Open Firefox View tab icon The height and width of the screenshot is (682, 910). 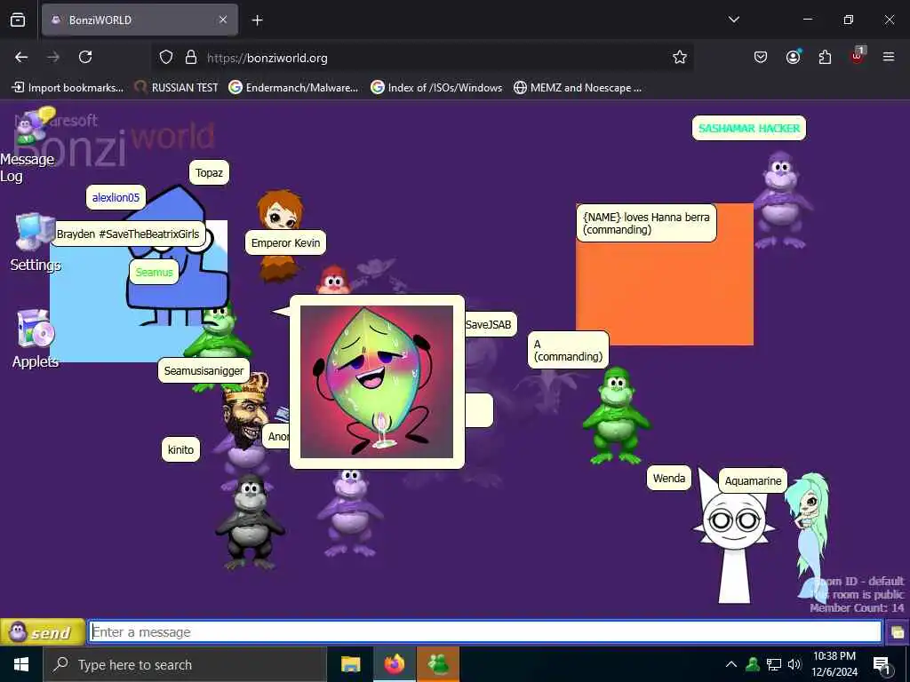click(18, 20)
